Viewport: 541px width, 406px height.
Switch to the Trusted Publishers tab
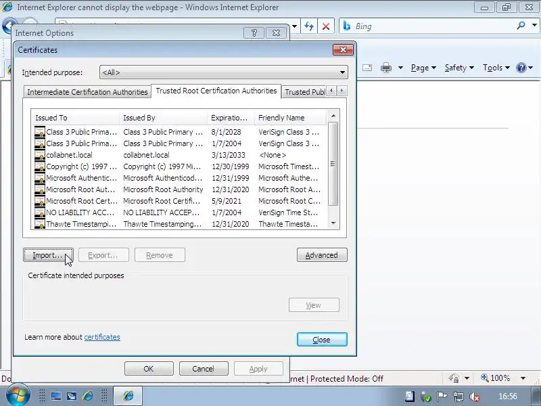(304, 92)
